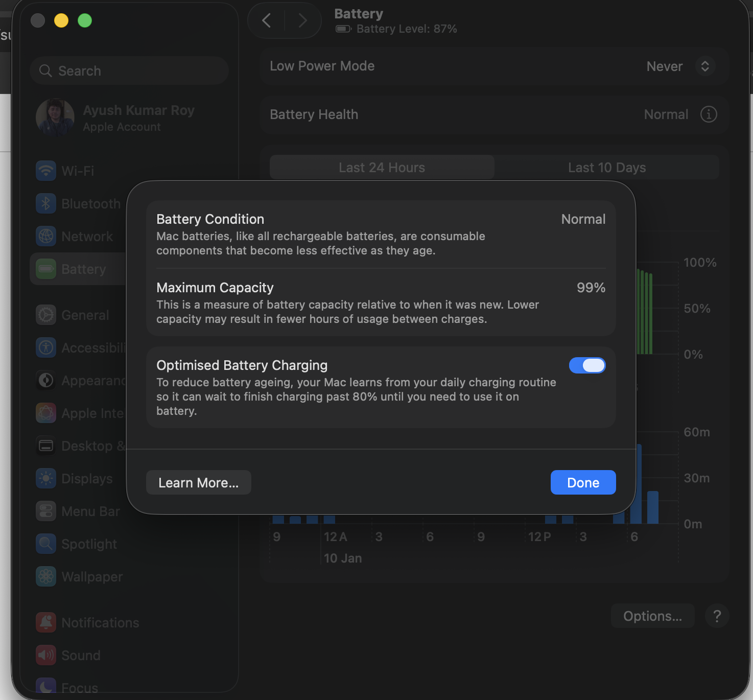Image resolution: width=753 pixels, height=700 pixels.
Task: Open Low Power Mode dropdown
Action: click(x=704, y=66)
